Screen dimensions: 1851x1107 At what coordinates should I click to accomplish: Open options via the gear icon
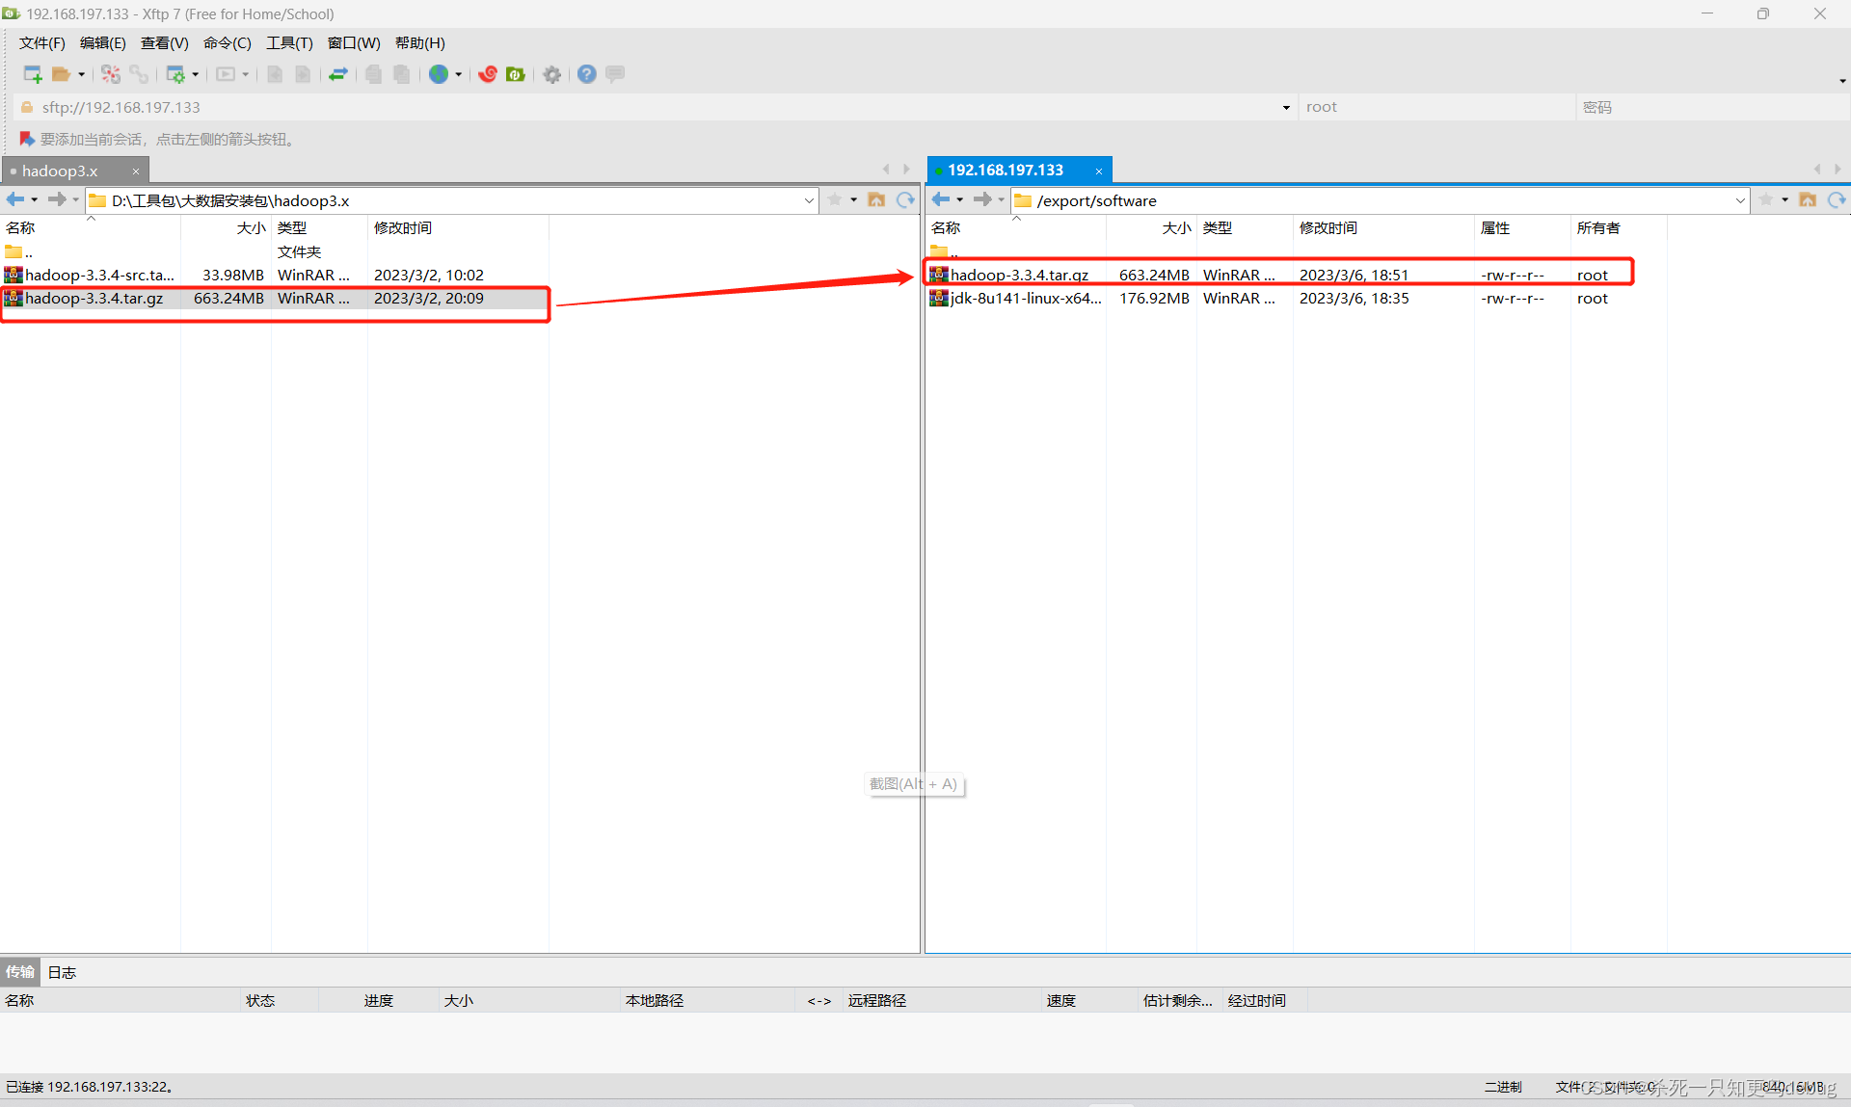[551, 74]
